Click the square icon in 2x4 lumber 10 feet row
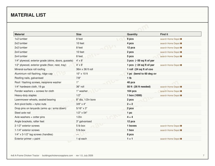Screen dimensions: 215x166 [x=181, y=52]
